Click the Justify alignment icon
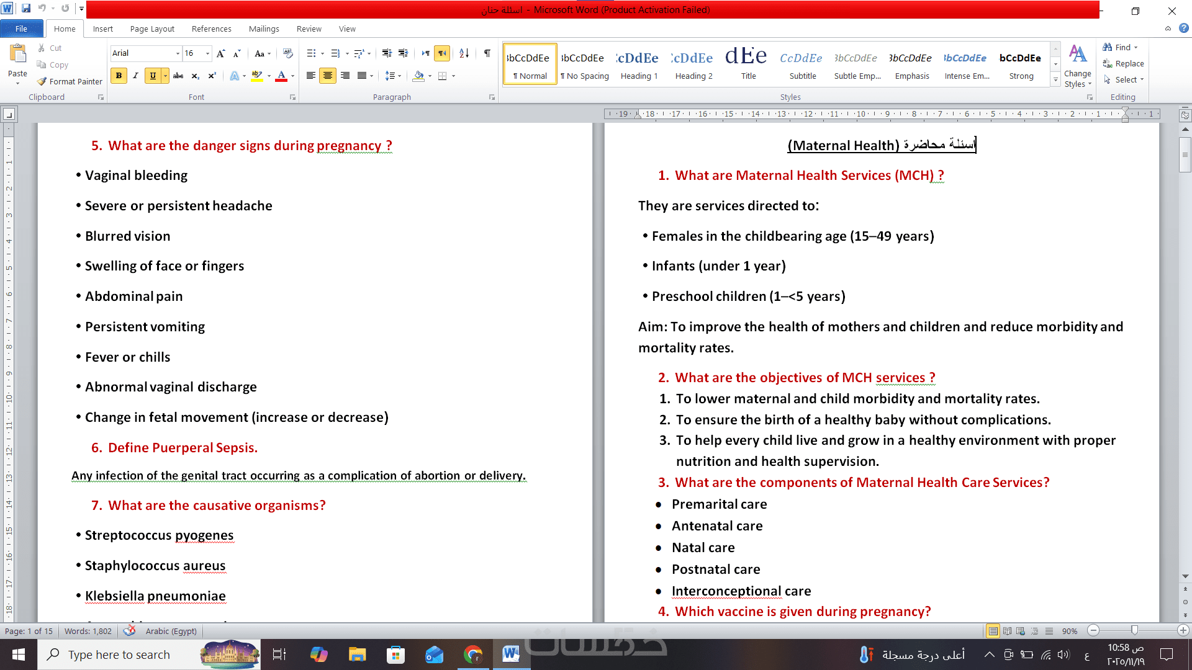Screen dimensions: 1192x670 pyautogui.click(x=362, y=76)
